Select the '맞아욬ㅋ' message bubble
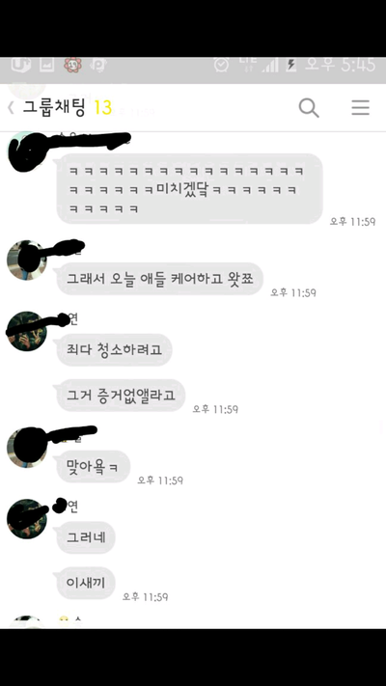 point(94,466)
